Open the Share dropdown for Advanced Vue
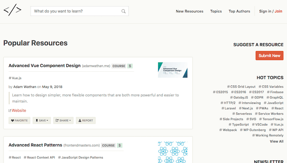The height and width of the screenshot is (163, 287). pos(63,121)
